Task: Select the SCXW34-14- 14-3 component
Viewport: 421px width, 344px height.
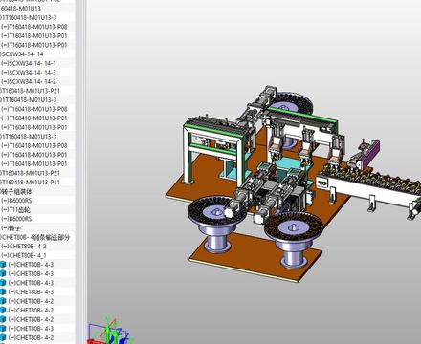Action: point(29,73)
